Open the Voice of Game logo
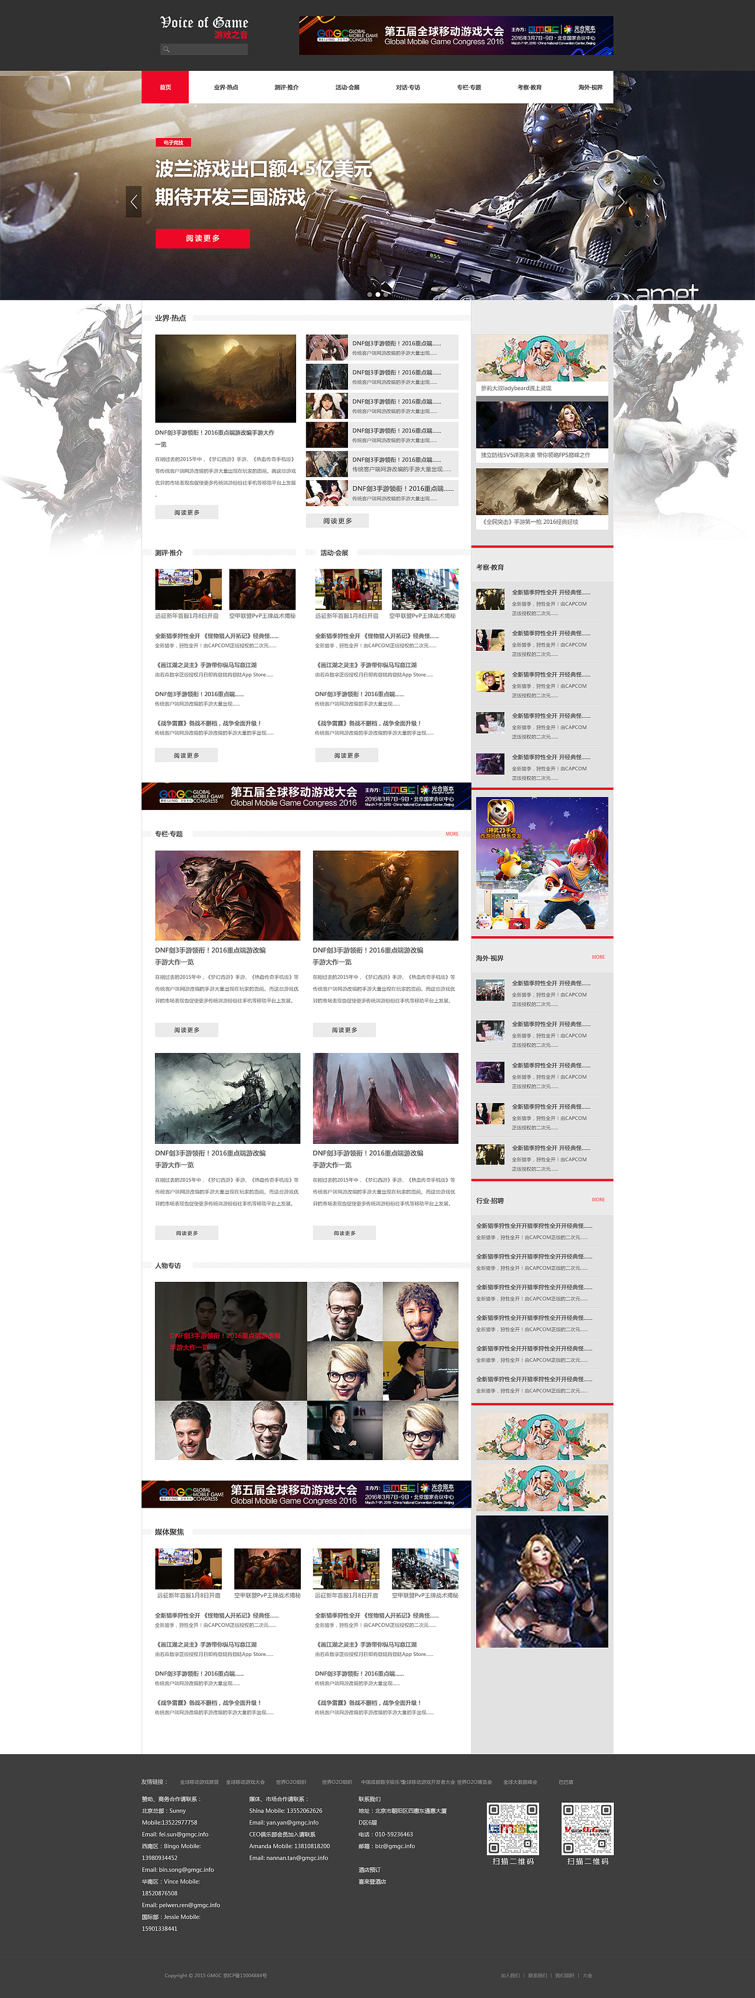This screenshot has width=755, height=1998. point(204,27)
